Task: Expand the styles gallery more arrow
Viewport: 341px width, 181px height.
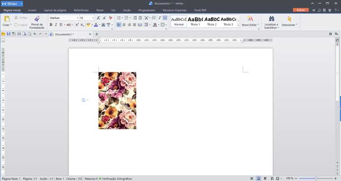Action: (x=238, y=25)
